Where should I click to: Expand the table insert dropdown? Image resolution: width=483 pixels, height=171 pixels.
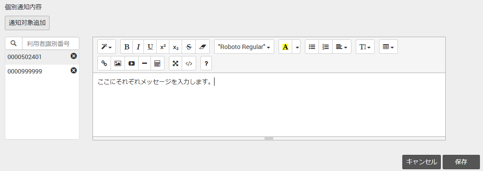388,47
